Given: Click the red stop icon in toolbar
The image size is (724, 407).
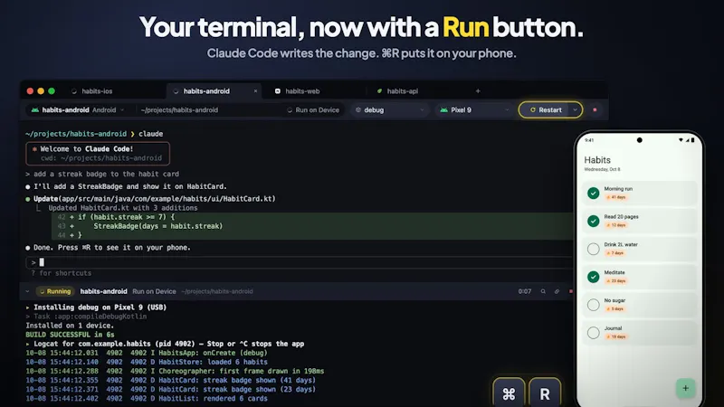Looking at the screenshot, I should coord(595,109).
